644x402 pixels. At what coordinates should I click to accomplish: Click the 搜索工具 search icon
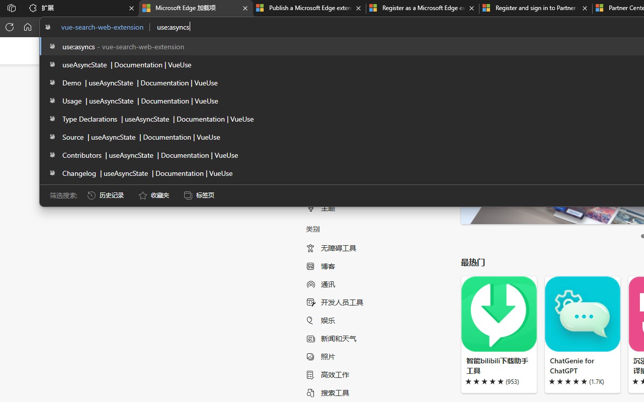310,393
